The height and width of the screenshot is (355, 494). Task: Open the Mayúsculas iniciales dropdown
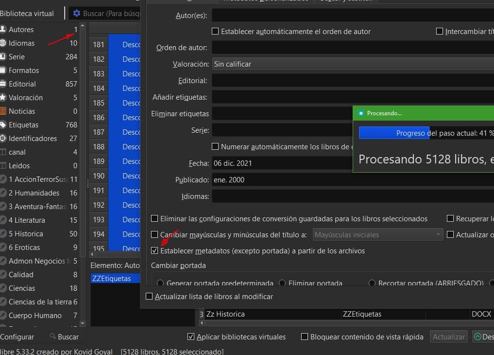[x=378, y=234]
